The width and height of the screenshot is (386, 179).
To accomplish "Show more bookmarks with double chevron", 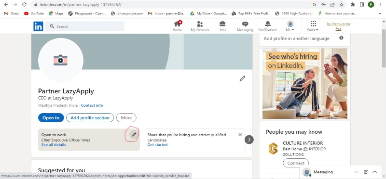I will [x=380, y=13].
